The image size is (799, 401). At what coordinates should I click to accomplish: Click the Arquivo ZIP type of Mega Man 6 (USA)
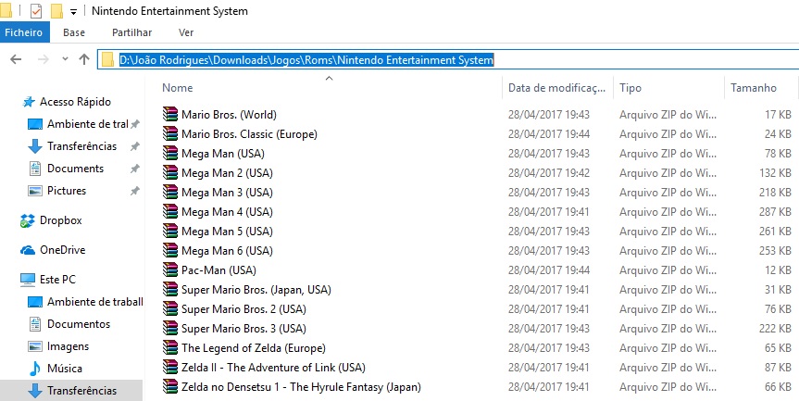click(x=668, y=250)
